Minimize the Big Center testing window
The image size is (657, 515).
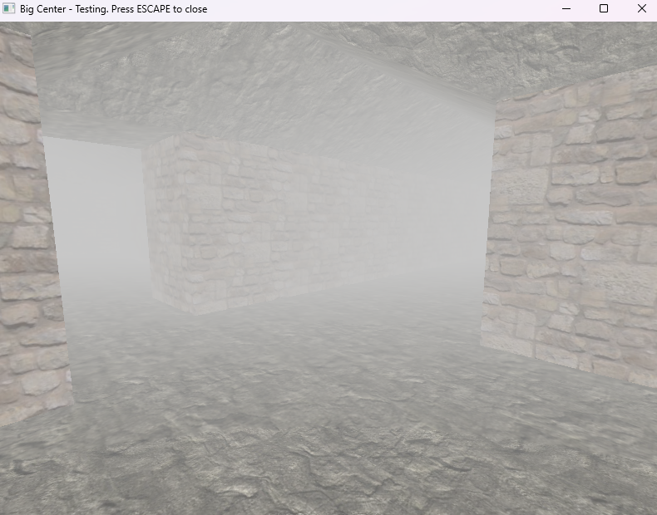click(x=566, y=9)
